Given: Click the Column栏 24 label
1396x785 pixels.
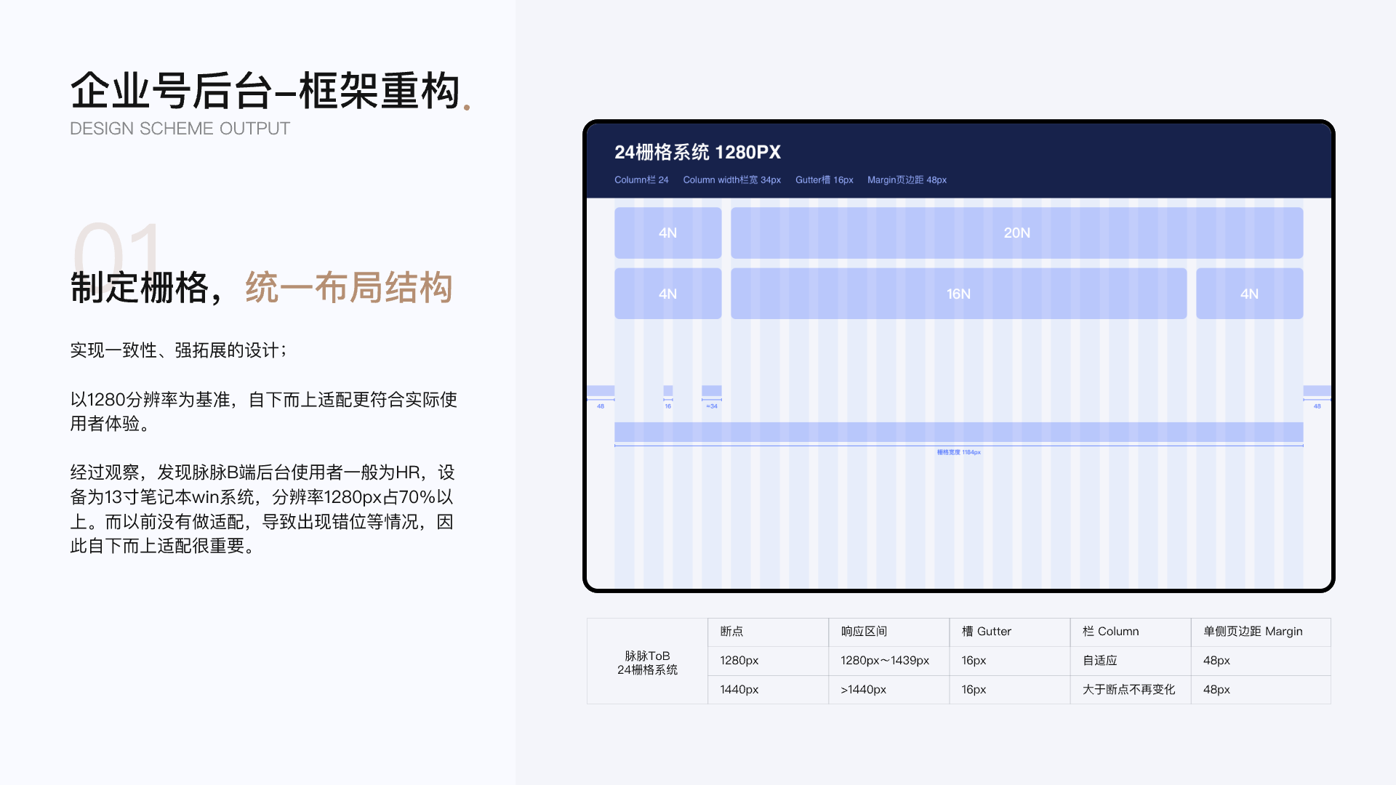Looking at the screenshot, I should pyautogui.click(x=641, y=180).
